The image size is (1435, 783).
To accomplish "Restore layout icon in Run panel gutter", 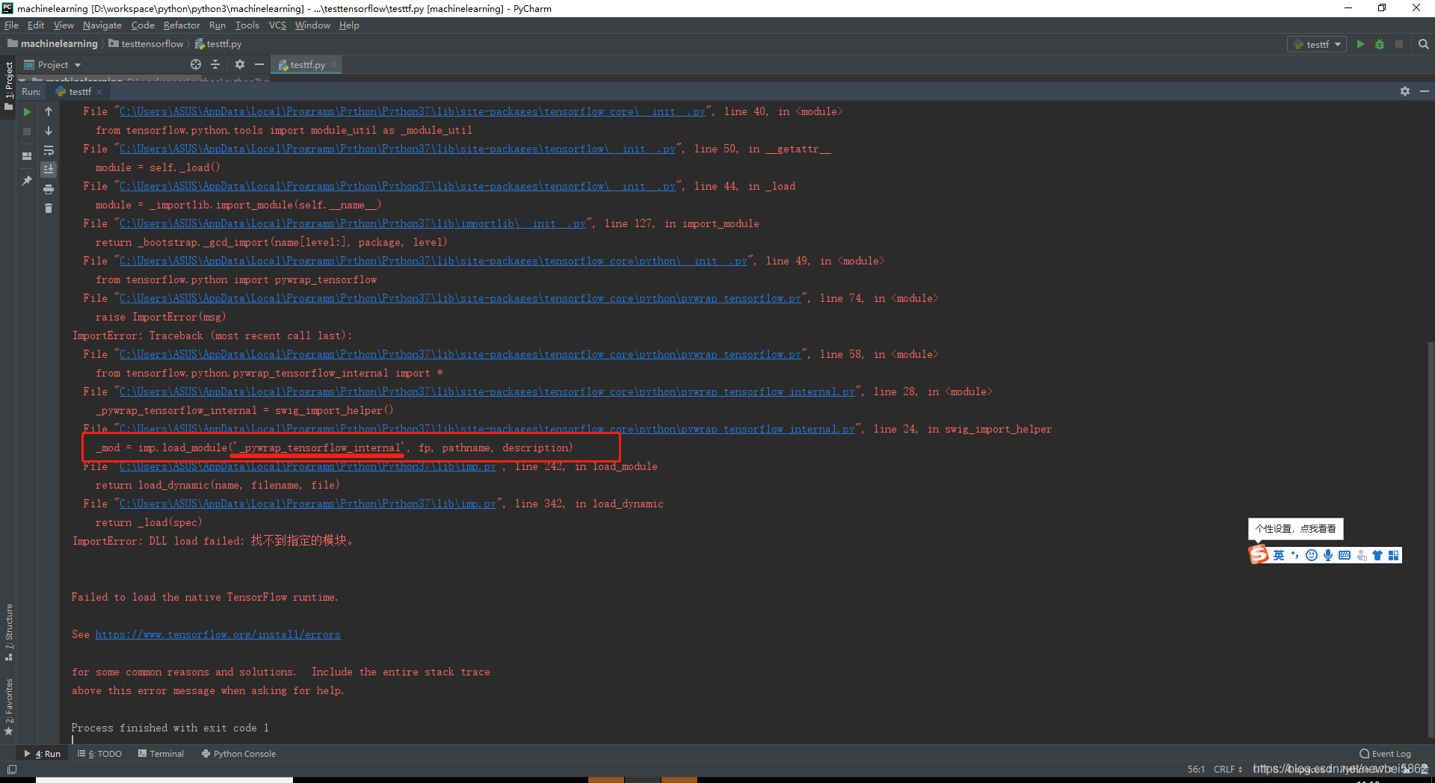I will tap(27, 156).
